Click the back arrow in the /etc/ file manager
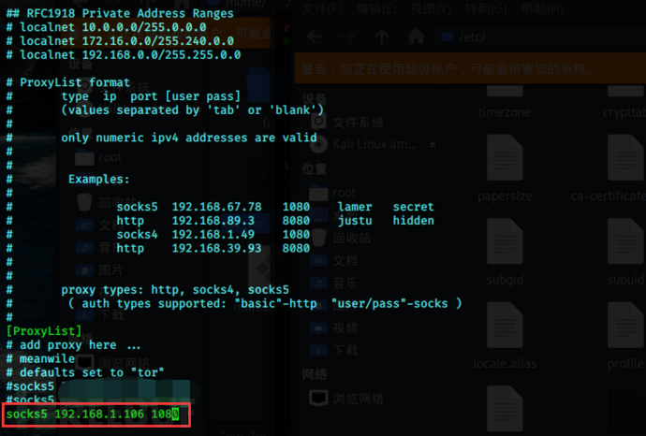646x436 pixels. (315, 37)
